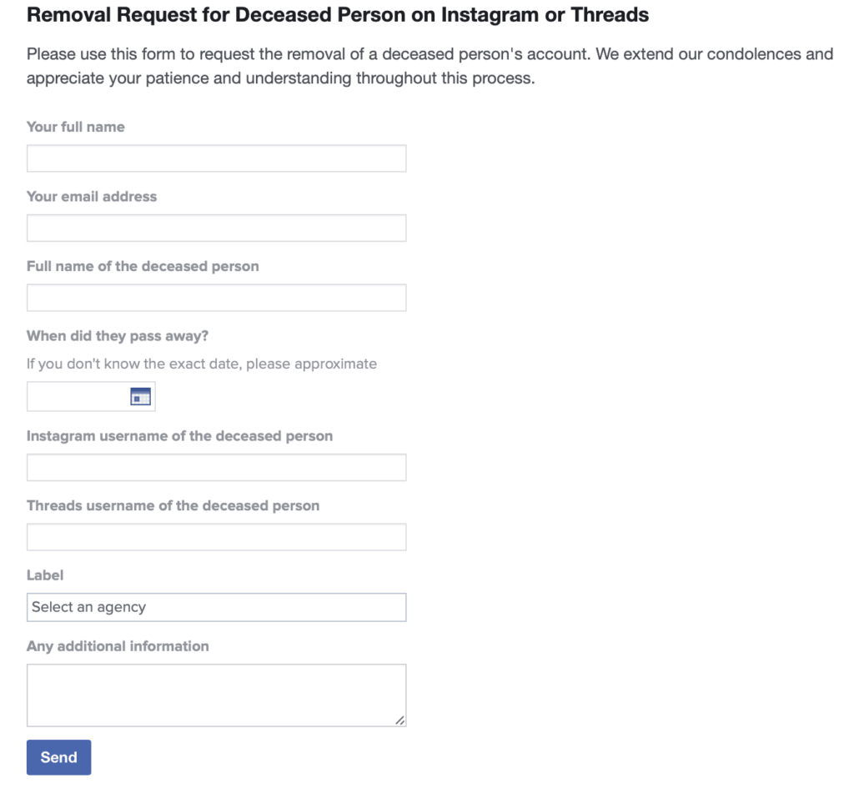Open the calendar date picker icon
Image resolution: width=854 pixels, height=798 pixels.
coord(140,397)
